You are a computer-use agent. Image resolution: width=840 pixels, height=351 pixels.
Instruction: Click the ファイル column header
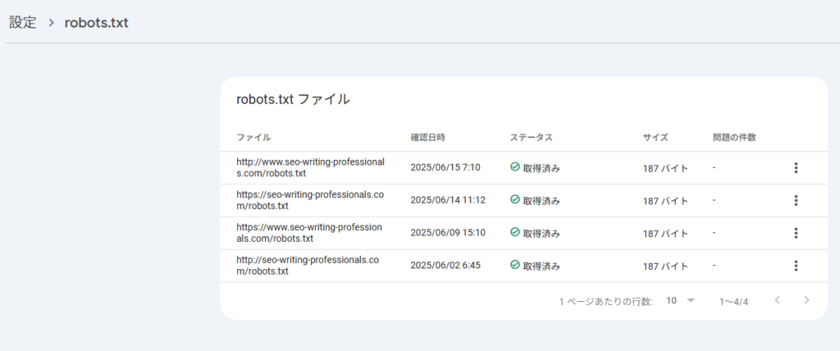pyautogui.click(x=253, y=137)
